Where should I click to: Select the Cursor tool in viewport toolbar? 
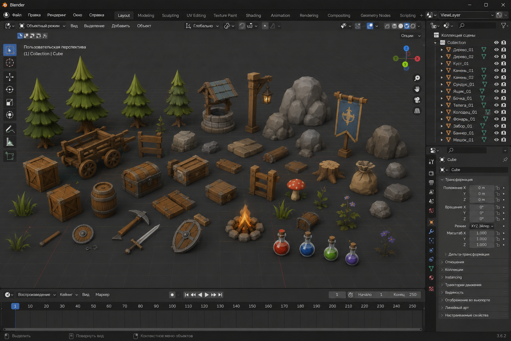pos(10,63)
